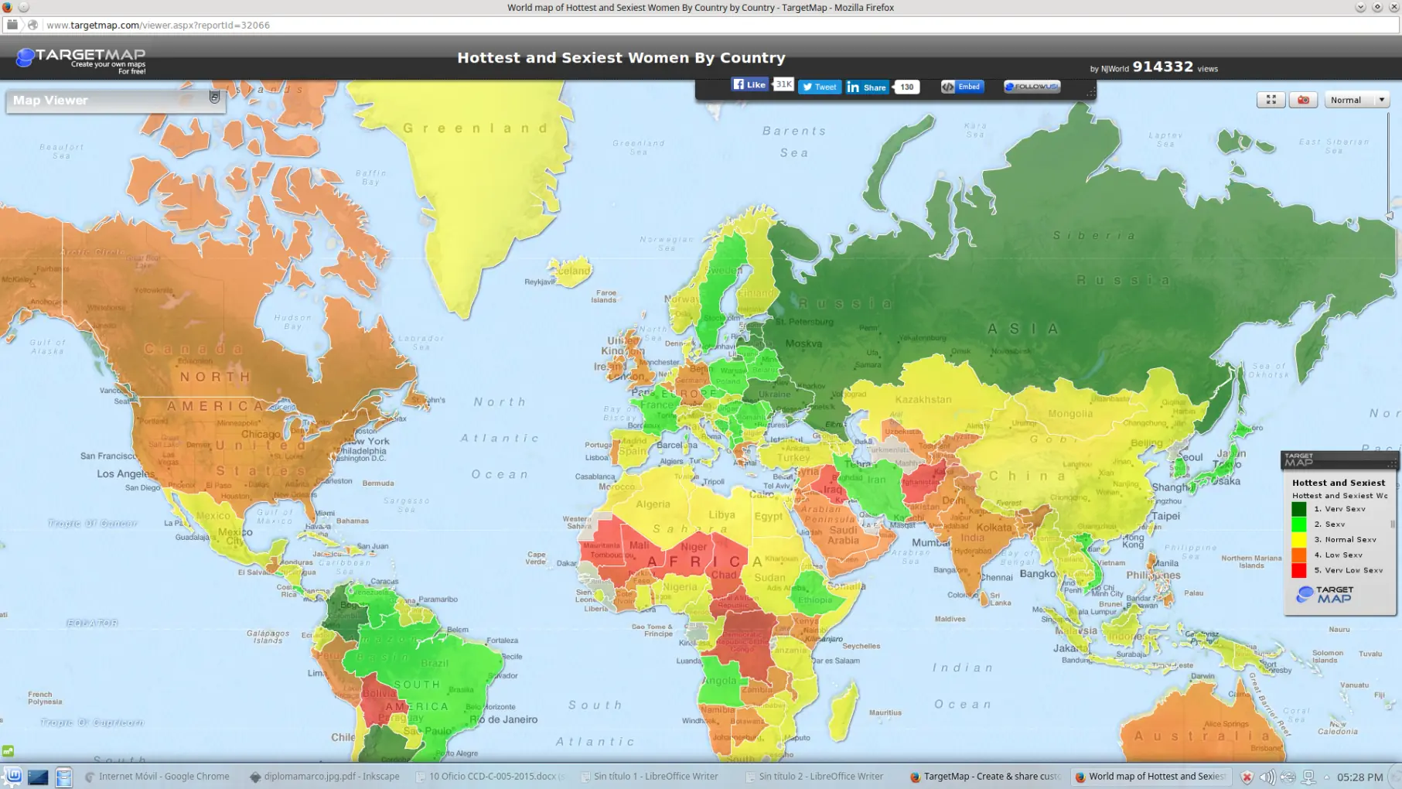Image resolution: width=1402 pixels, height=789 pixels.
Task: Switch to Internet Móvil Chrome taskbar window
Action: pos(157,777)
